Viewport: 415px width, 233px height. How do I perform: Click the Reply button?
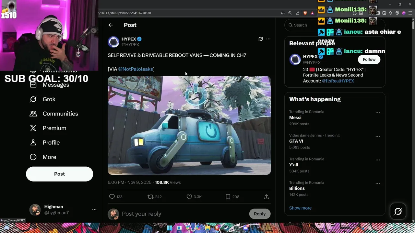[260, 214]
